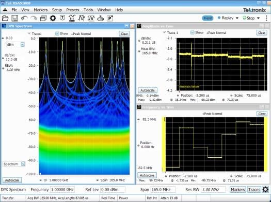The width and height of the screenshot is (271, 202).
Task: Expand Trace 1 selector in Amplitude panel
Action: [164, 32]
